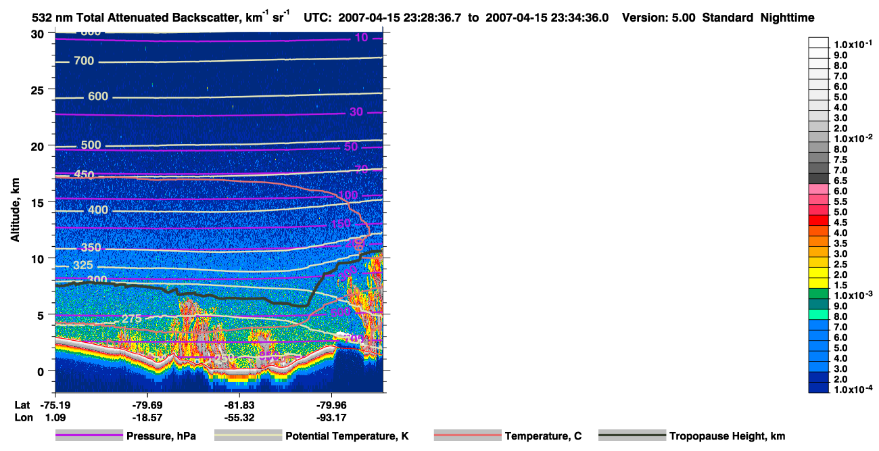This screenshot has height=451, width=879.
Task: Click the latitude value '-81.83'
Action: [x=239, y=405]
